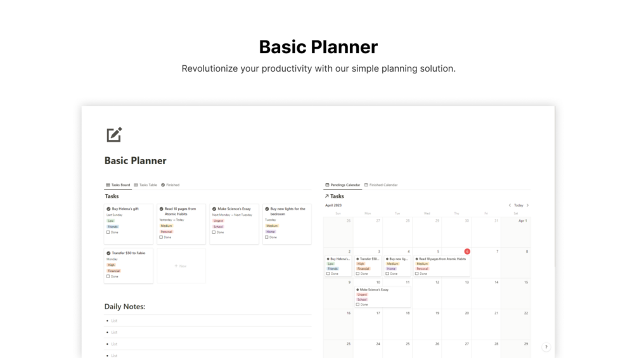Open the Finished Calendar tab
The width and height of the screenshot is (637, 358).
point(381,185)
